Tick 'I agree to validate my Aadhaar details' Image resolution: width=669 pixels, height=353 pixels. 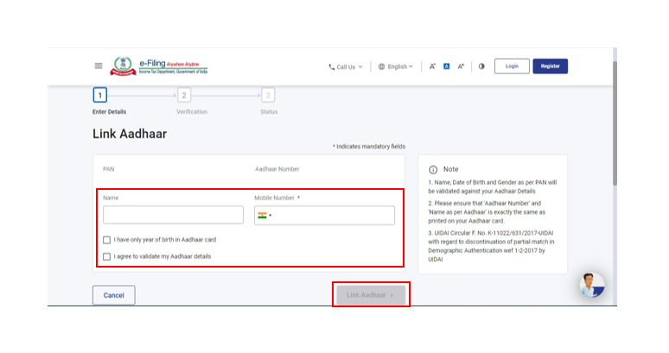click(107, 256)
